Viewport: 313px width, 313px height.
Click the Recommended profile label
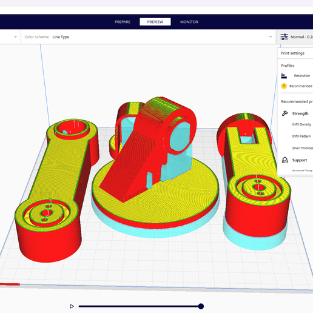[x=301, y=86]
